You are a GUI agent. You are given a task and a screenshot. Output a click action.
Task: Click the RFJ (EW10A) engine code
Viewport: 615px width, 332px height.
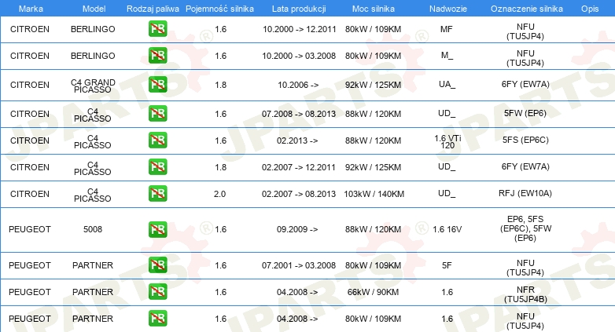[x=525, y=193]
